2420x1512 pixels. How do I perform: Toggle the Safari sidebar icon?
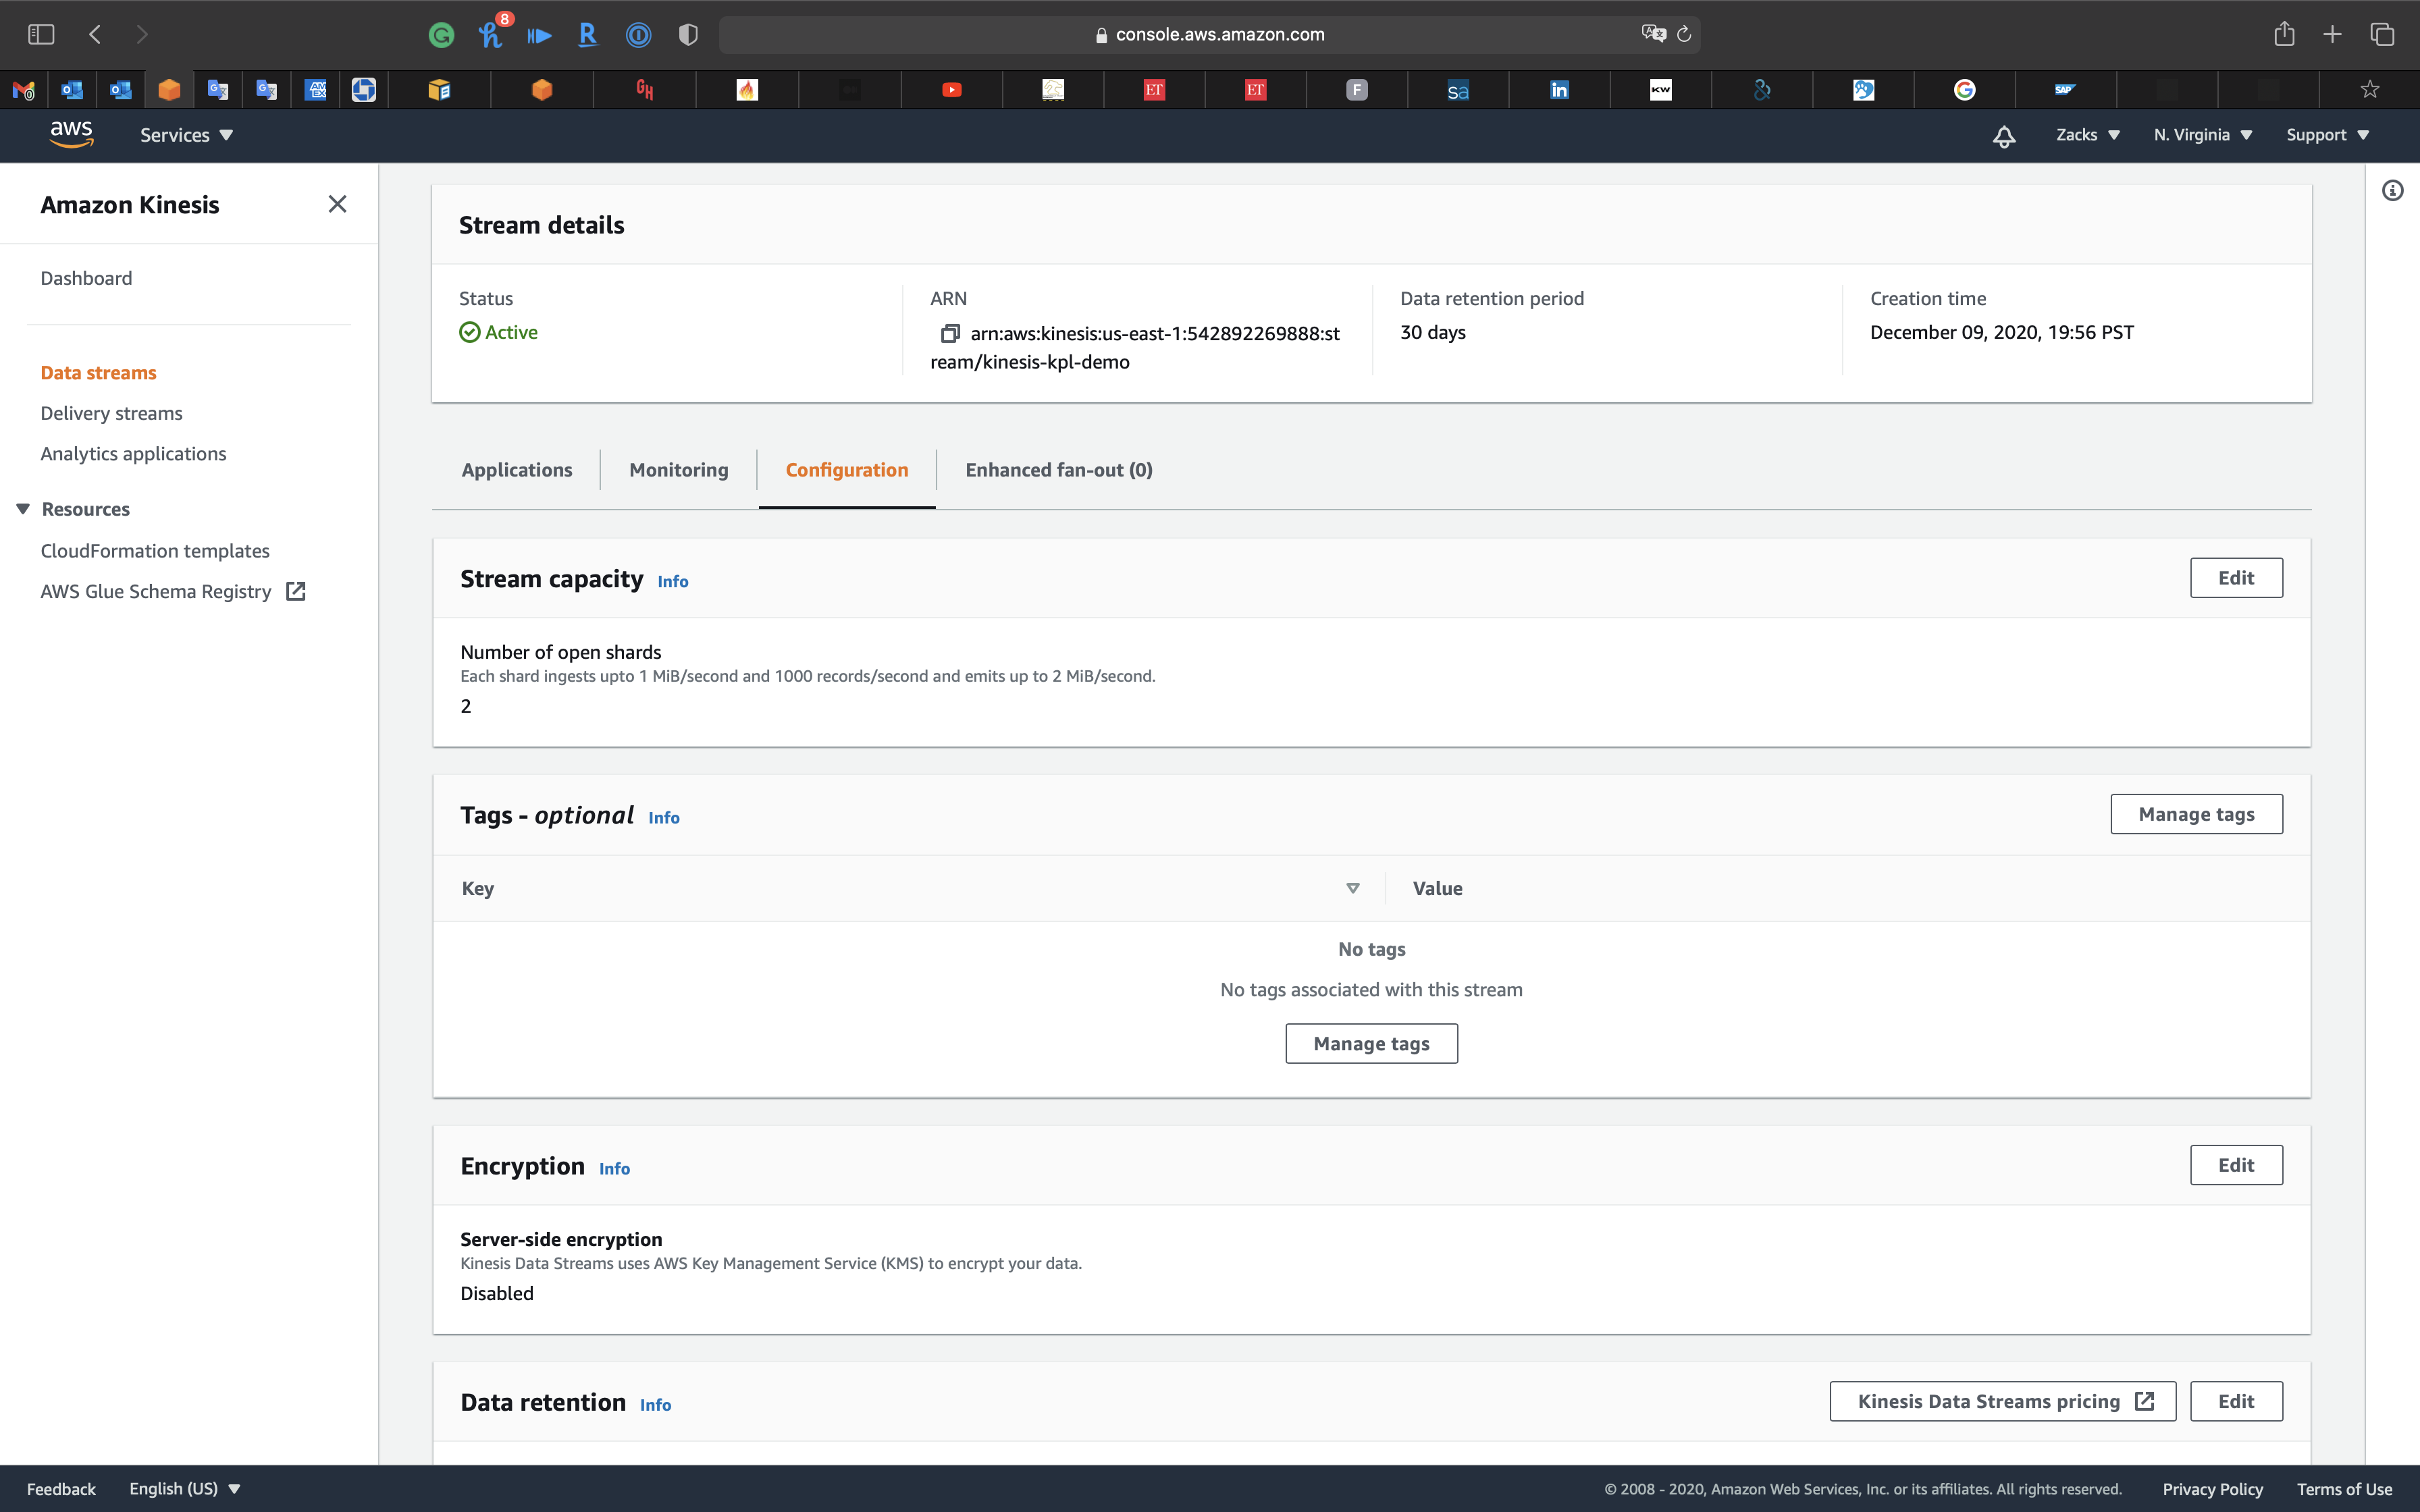[41, 35]
